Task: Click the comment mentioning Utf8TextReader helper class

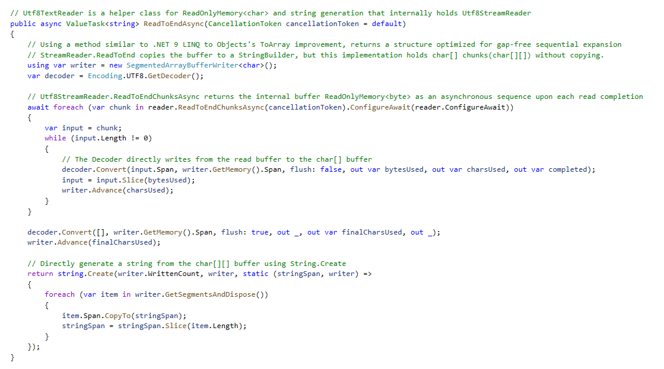Action: (x=271, y=13)
